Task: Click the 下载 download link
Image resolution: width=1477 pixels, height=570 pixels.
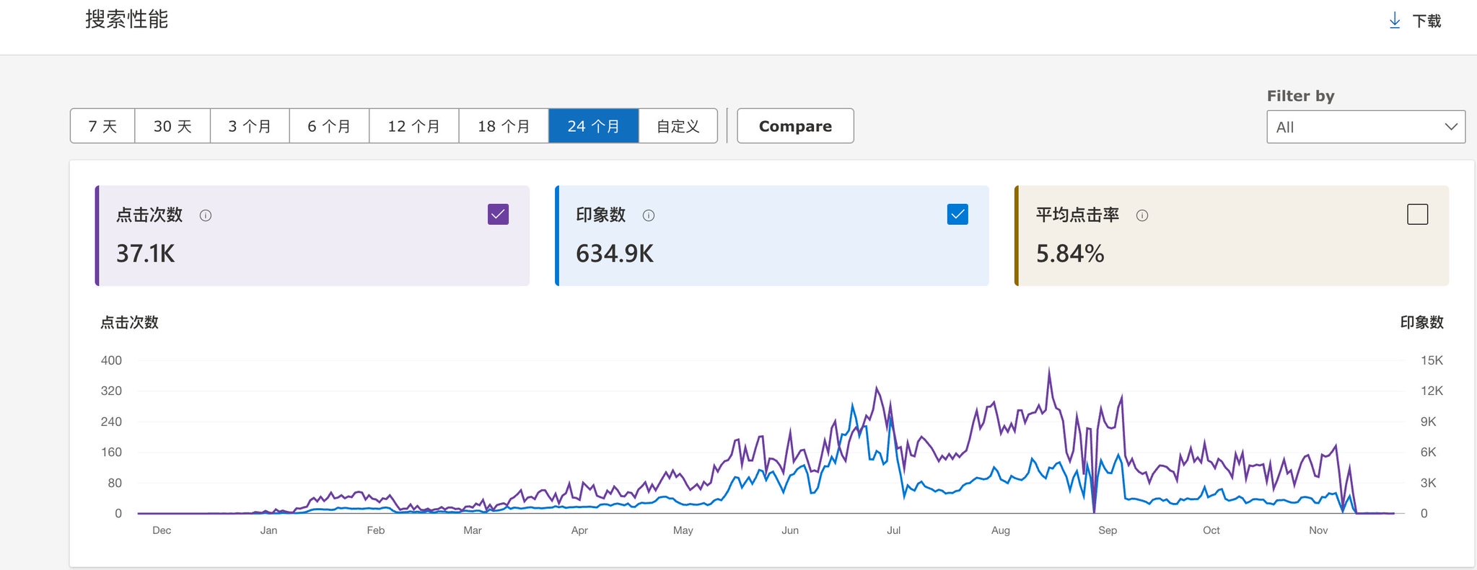Action: (x=1426, y=21)
